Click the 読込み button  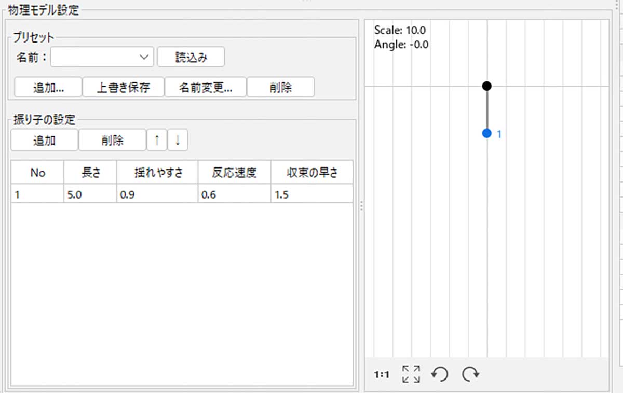[x=191, y=57]
